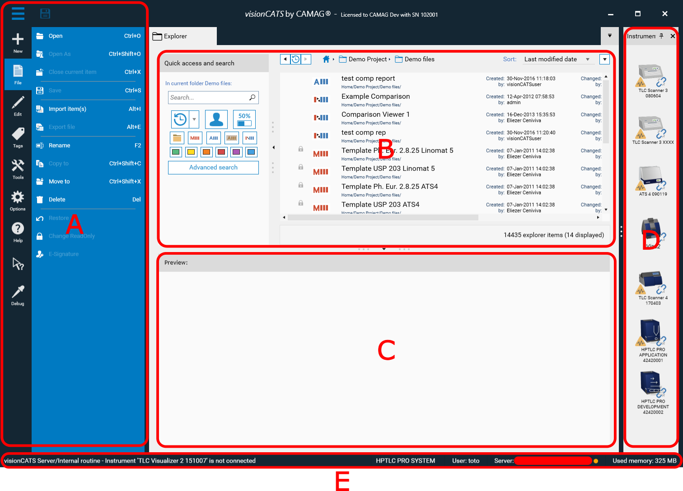Expand breadcrumb arrow after Demo Project
The height and width of the screenshot is (491, 683).
pos(389,59)
